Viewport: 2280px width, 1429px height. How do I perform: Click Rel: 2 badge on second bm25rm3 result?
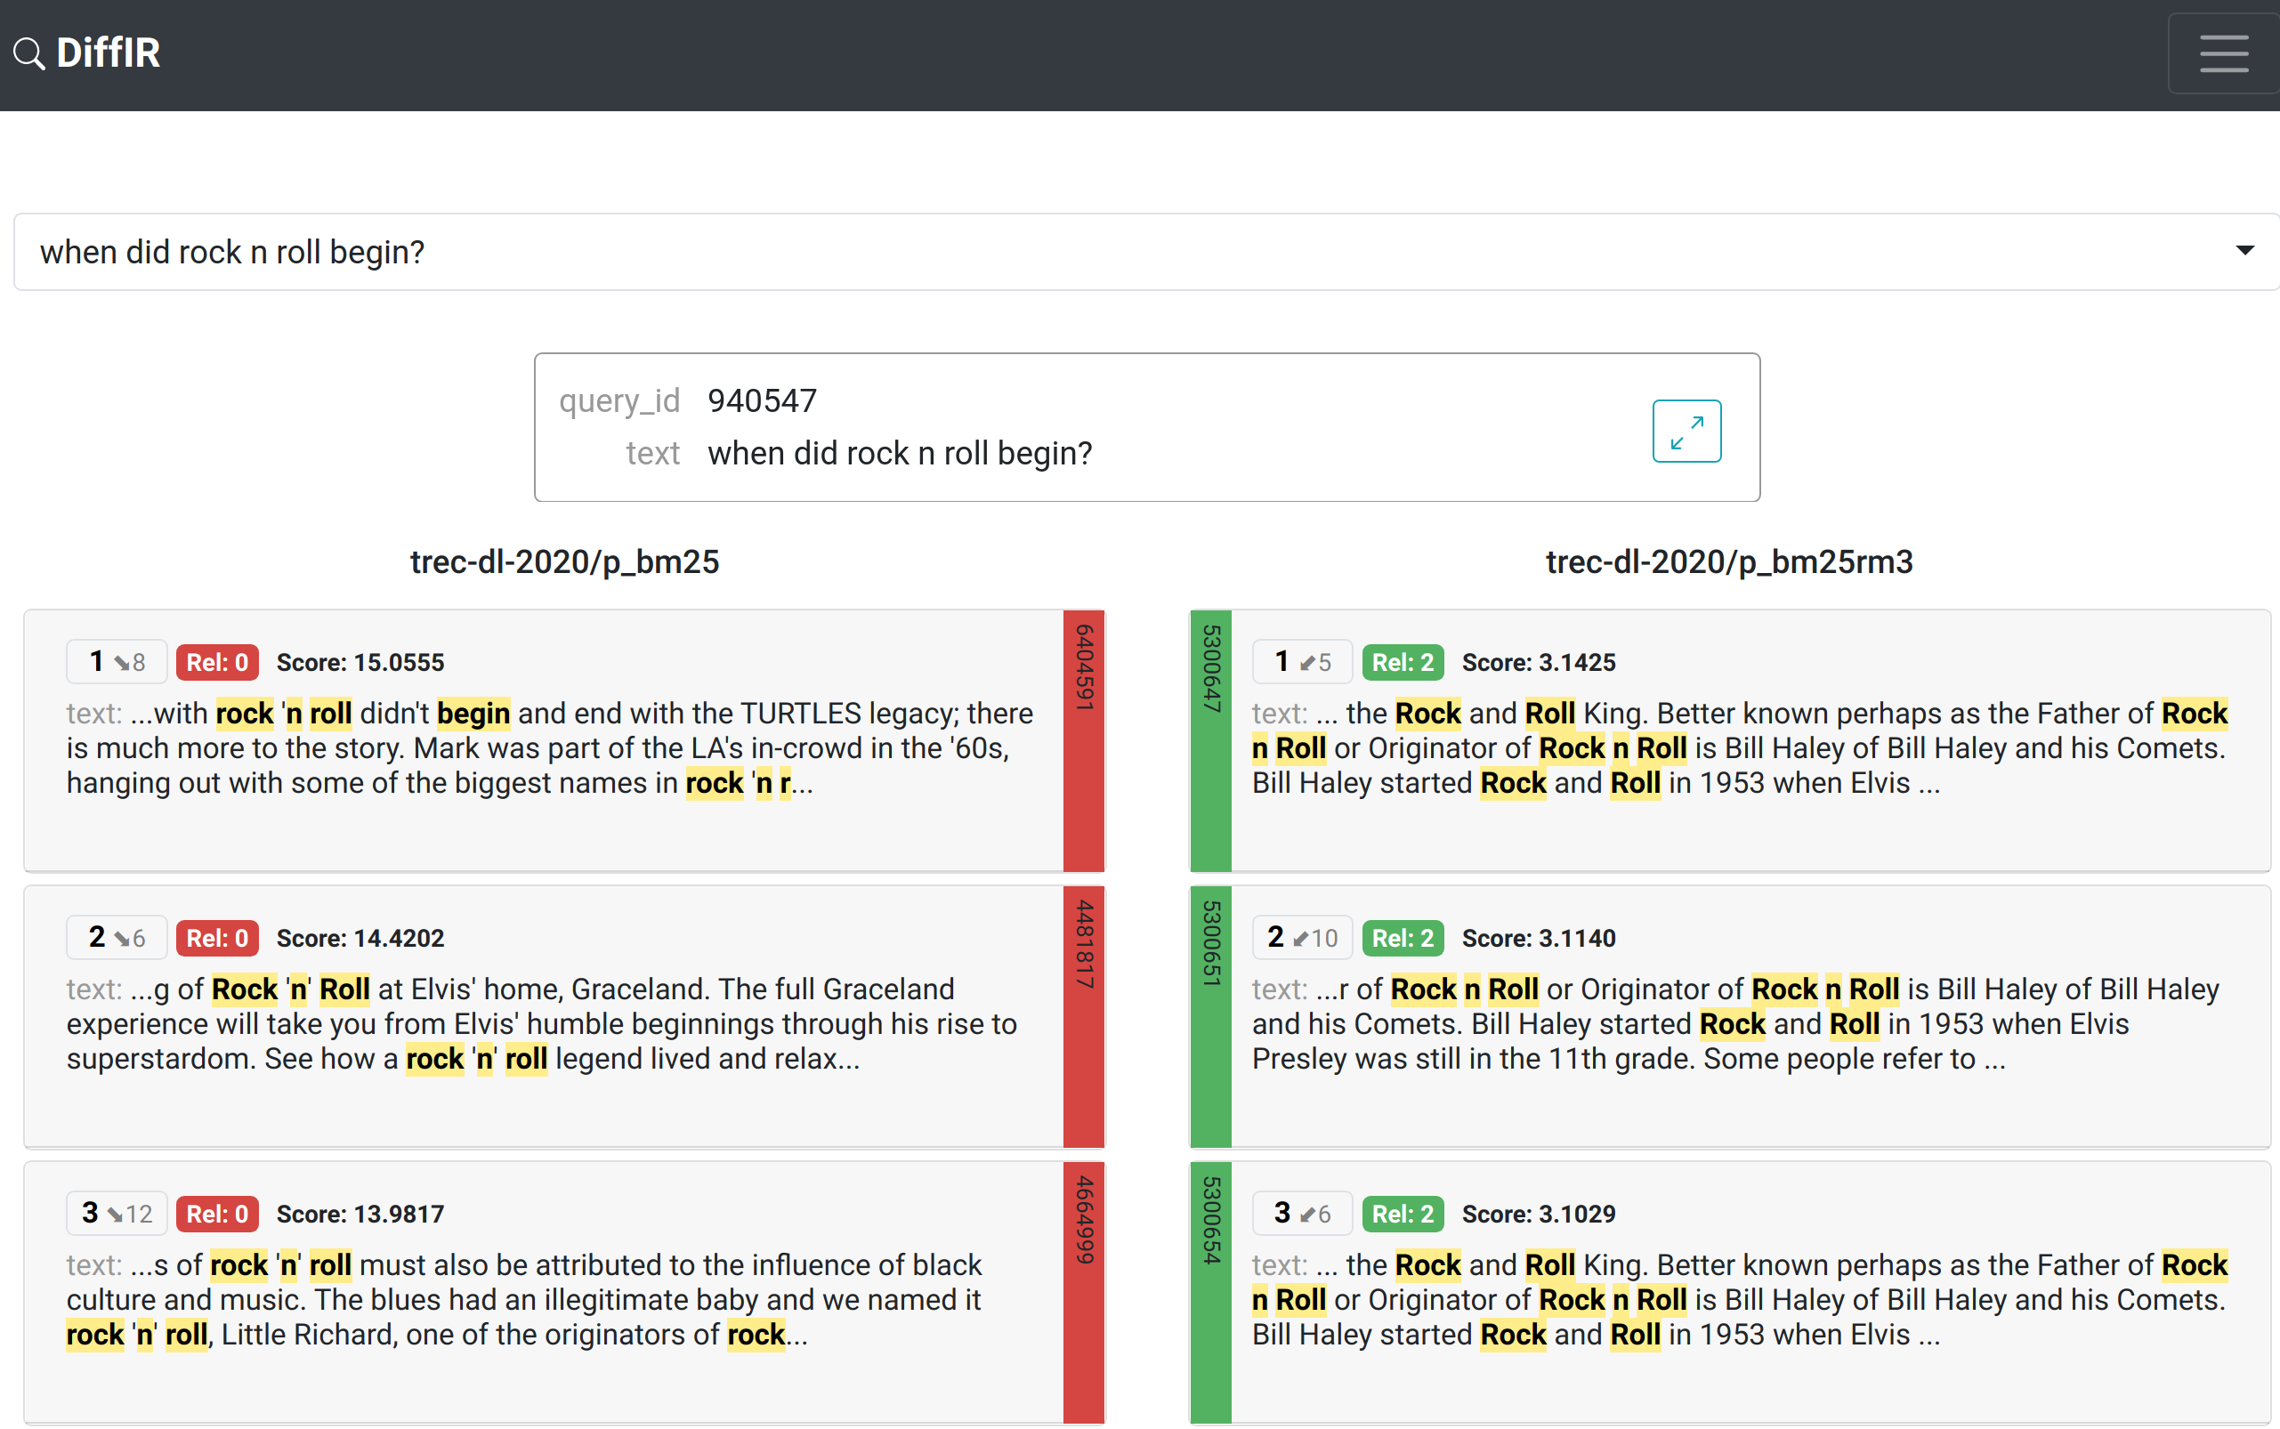coord(1402,938)
